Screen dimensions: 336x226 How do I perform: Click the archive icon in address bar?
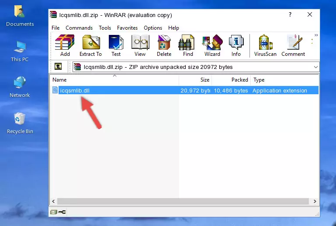[77, 67]
